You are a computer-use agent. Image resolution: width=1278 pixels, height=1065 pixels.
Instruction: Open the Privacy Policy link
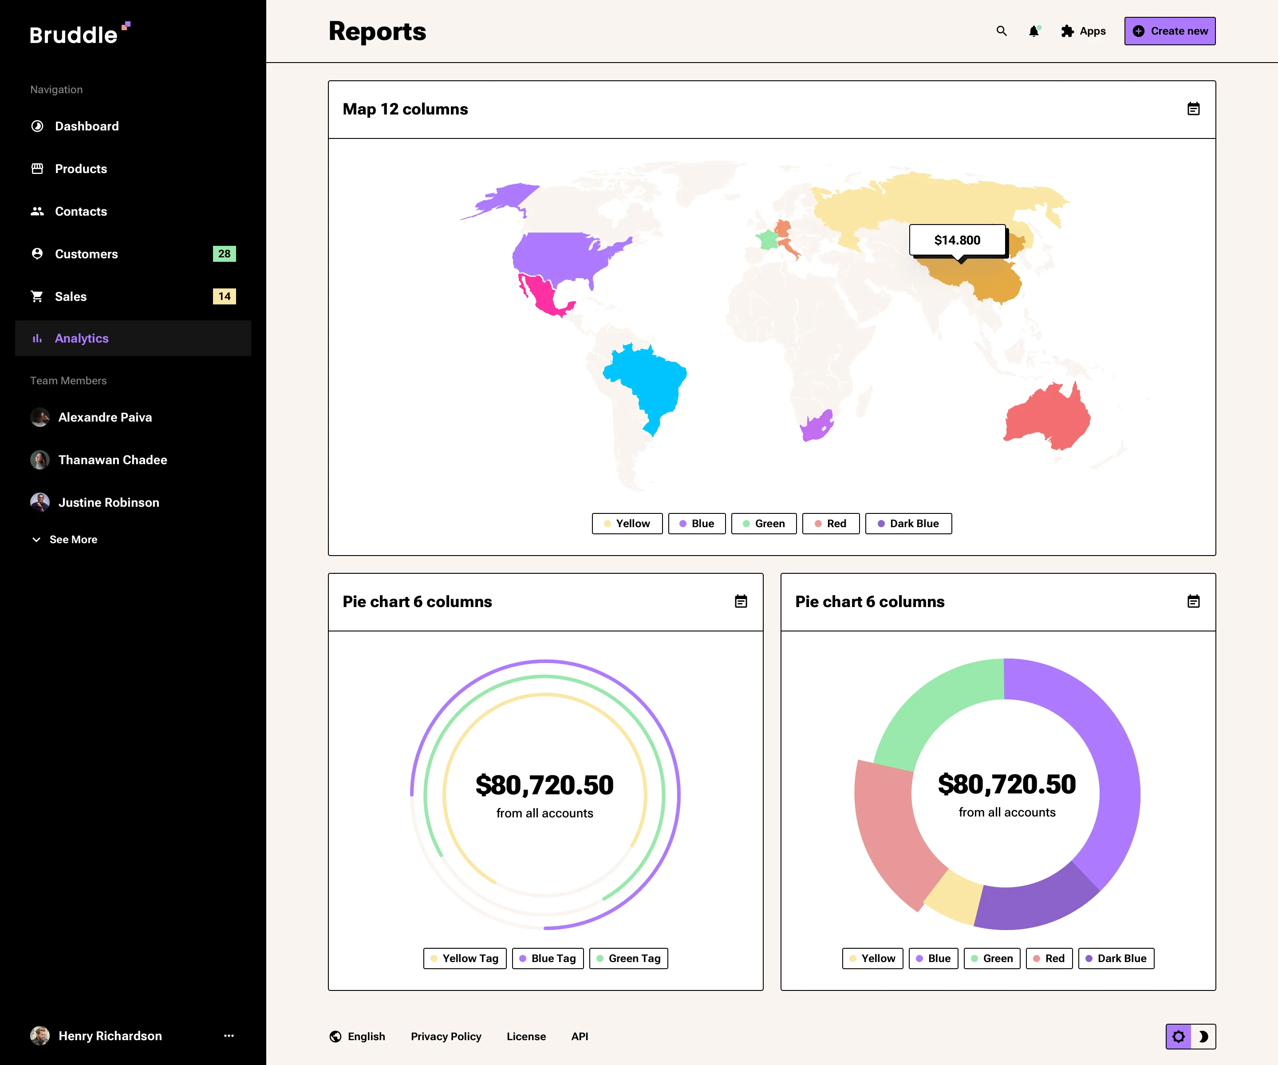pyautogui.click(x=446, y=1036)
